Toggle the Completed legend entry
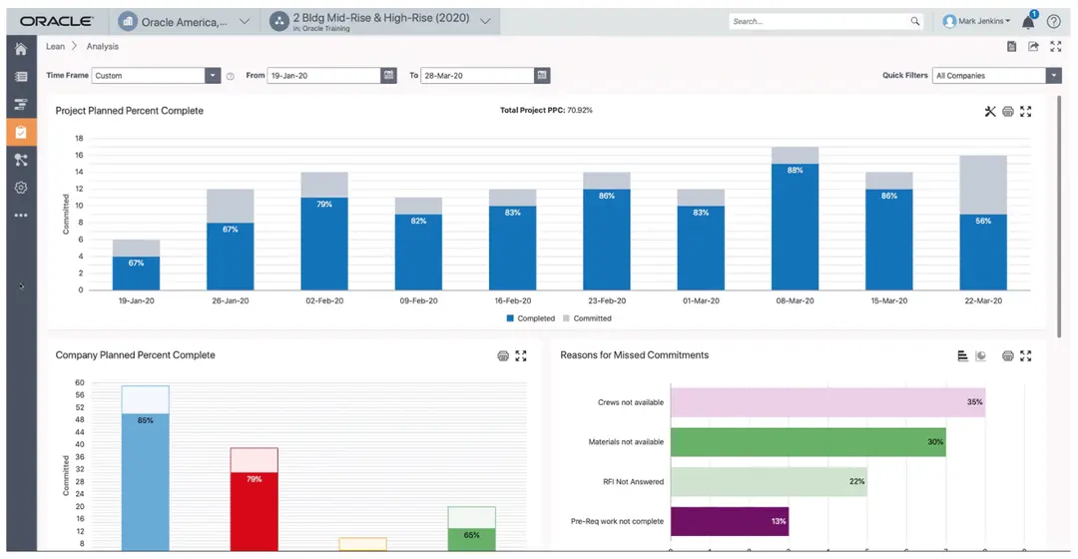 coord(531,318)
